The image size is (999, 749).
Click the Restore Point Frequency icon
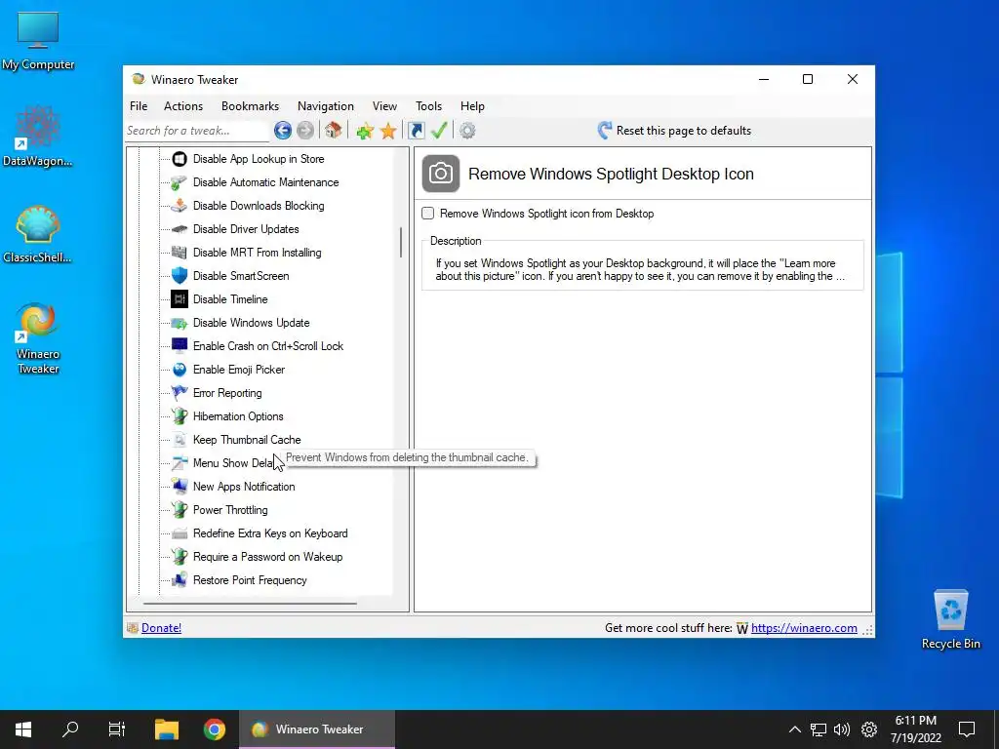pyautogui.click(x=180, y=580)
